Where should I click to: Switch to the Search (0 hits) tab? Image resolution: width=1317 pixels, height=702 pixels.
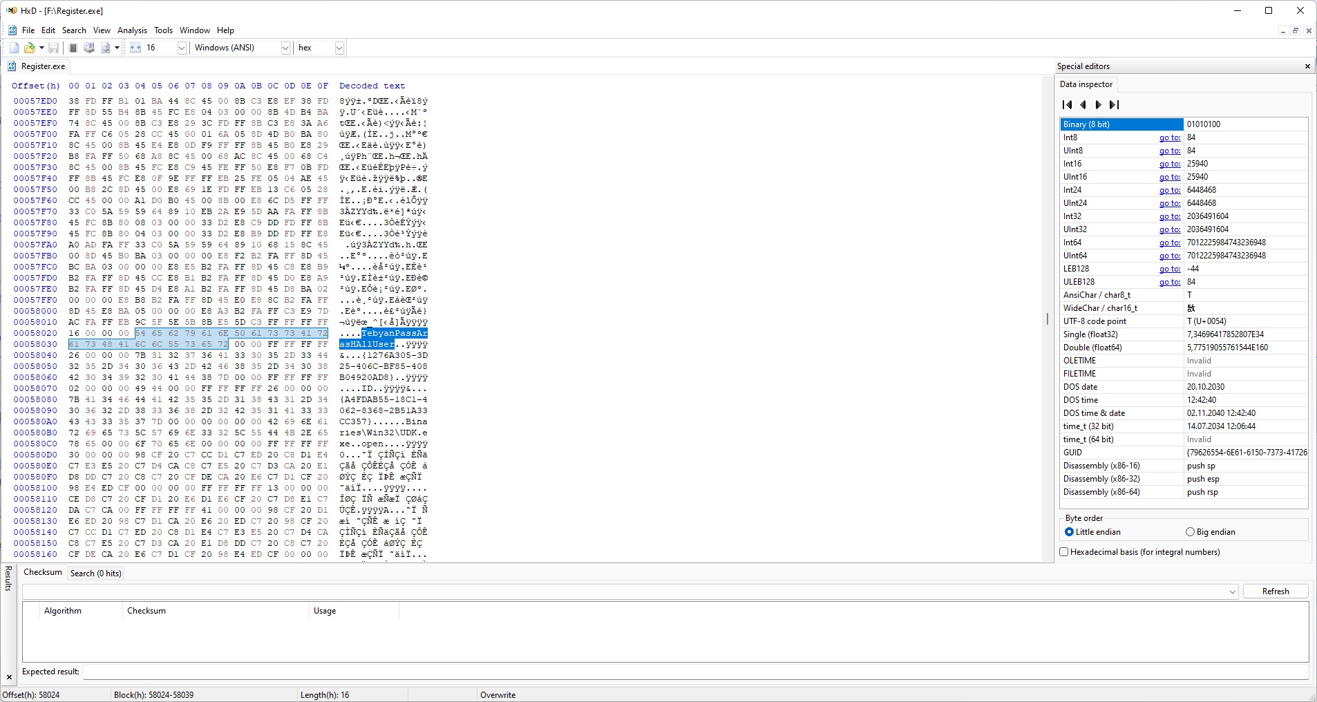[x=95, y=573]
